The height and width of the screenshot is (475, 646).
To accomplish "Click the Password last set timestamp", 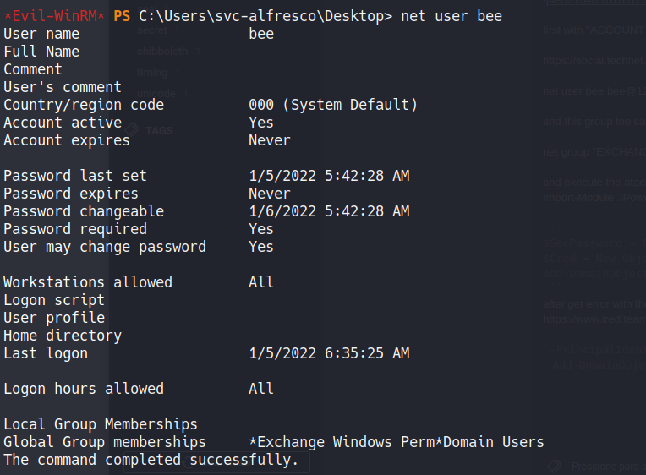I will click(329, 176).
